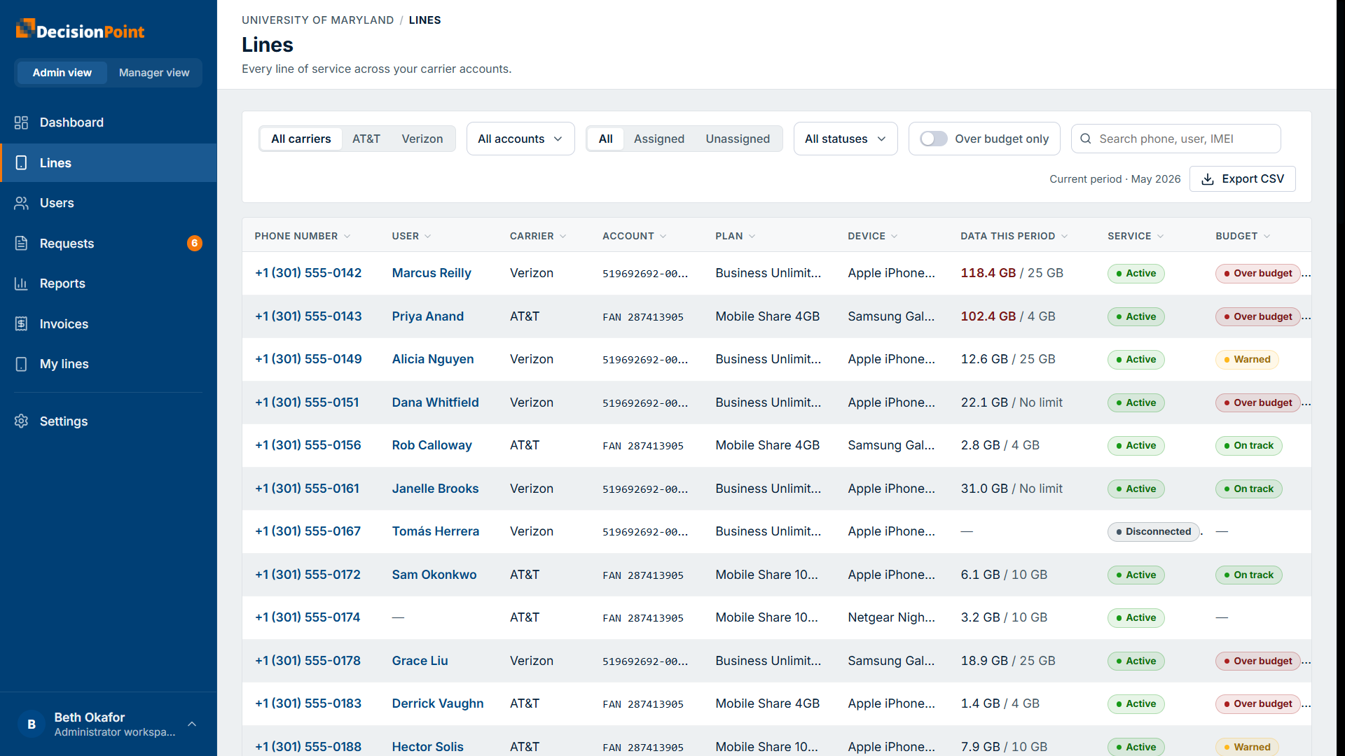Click the Users people icon
This screenshot has width=1345, height=756.
click(21, 203)
